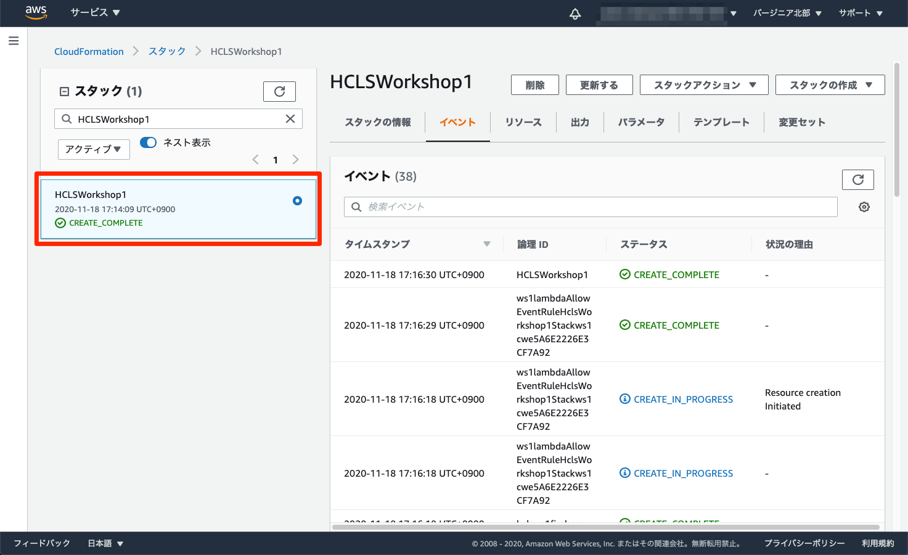Image resolution: width=908 pixels, height=555 pixels.
Task: Switch to the Stack info tab
Action: tap(378, 122)
